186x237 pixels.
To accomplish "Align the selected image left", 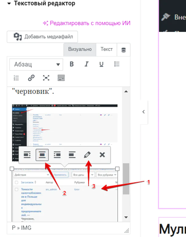I will coord(27,155).
